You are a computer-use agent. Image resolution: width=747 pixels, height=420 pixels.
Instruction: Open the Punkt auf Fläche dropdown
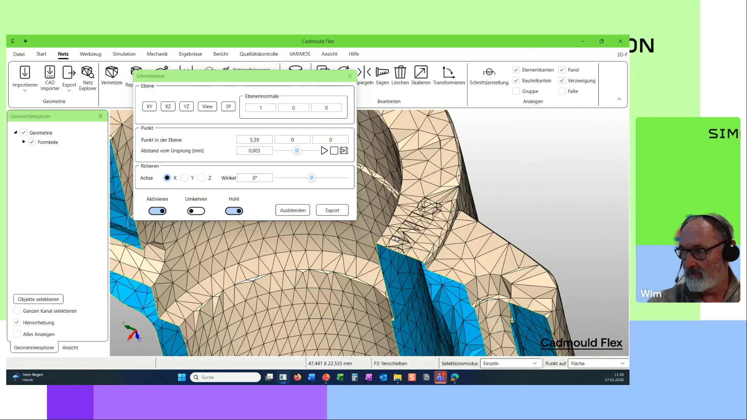coord(598,363)
